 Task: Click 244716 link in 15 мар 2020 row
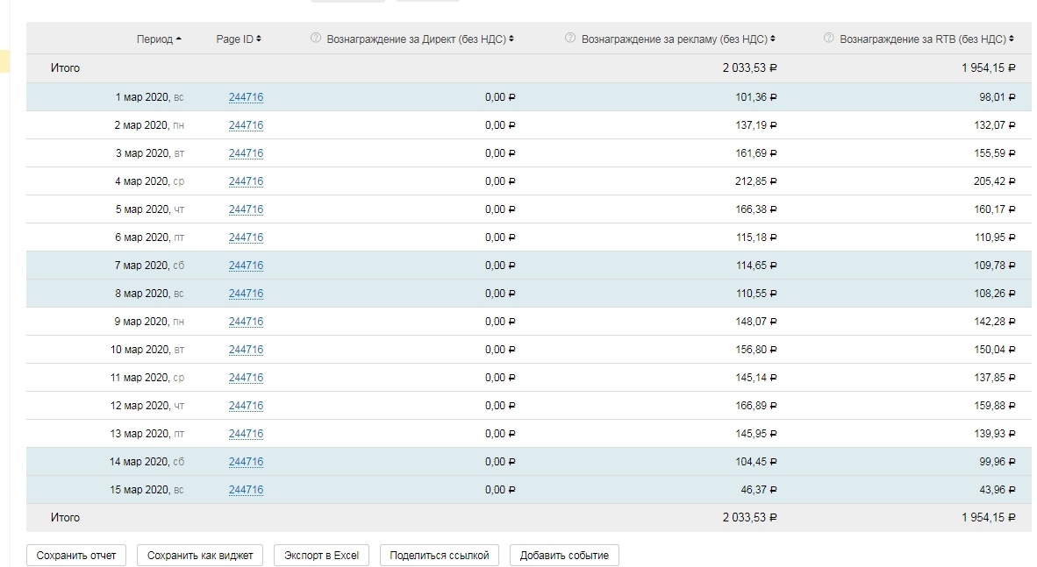click(246, 490)
